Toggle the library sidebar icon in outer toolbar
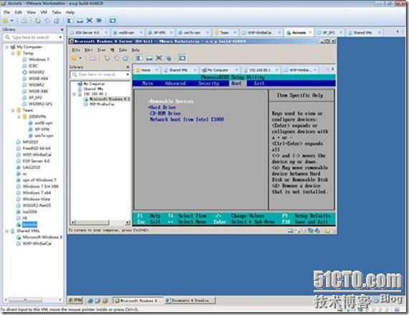This screenshot has width=409, height=315. tap(70, 21)
